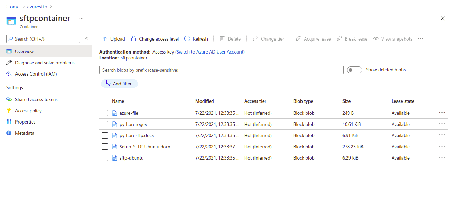
Task: Select the python-sftp.docx row checkbox
Action: tap(105, 135)
